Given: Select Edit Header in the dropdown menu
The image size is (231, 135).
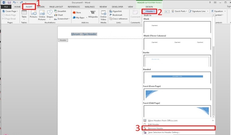Looking at the screenshot, I should pos(154,124).
